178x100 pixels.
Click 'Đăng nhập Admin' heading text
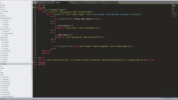[83, 19]
